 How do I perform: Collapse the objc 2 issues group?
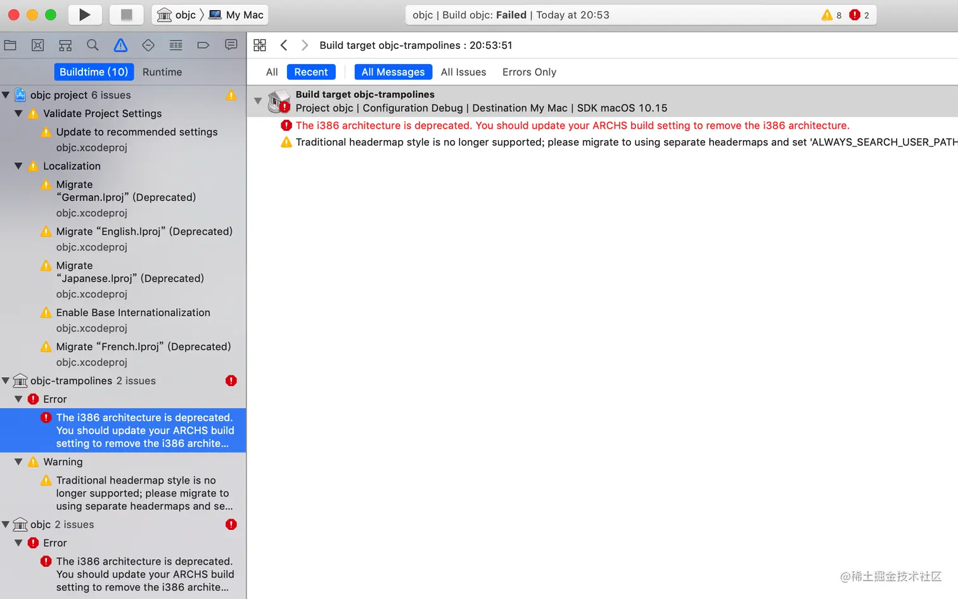(x=6, y=525)
